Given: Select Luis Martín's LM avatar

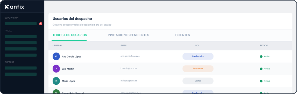Looking at the screenshot, I should (56, 69).
